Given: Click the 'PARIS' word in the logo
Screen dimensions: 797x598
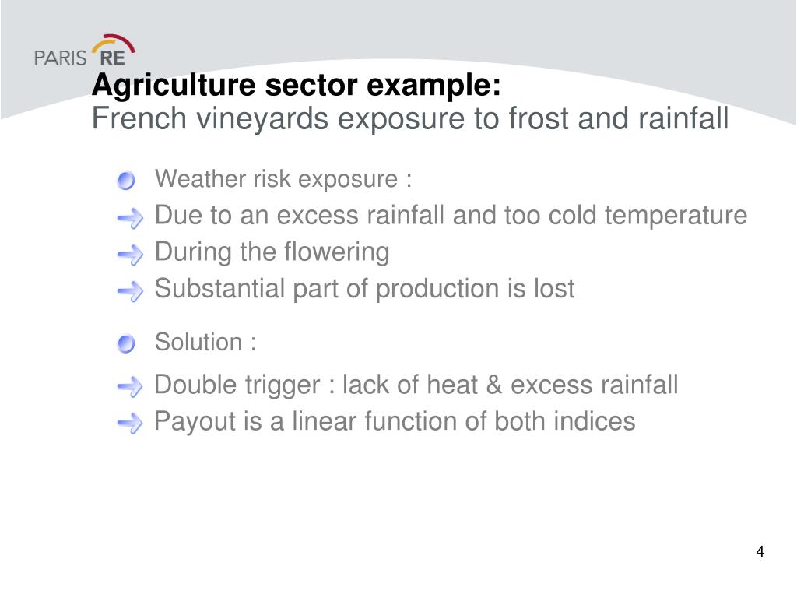Looking at the screenshot, I should coord(61,58).
